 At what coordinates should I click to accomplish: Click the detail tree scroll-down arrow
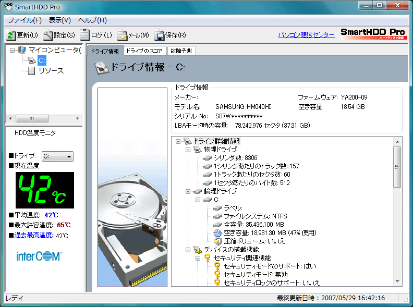coord(397,281)
